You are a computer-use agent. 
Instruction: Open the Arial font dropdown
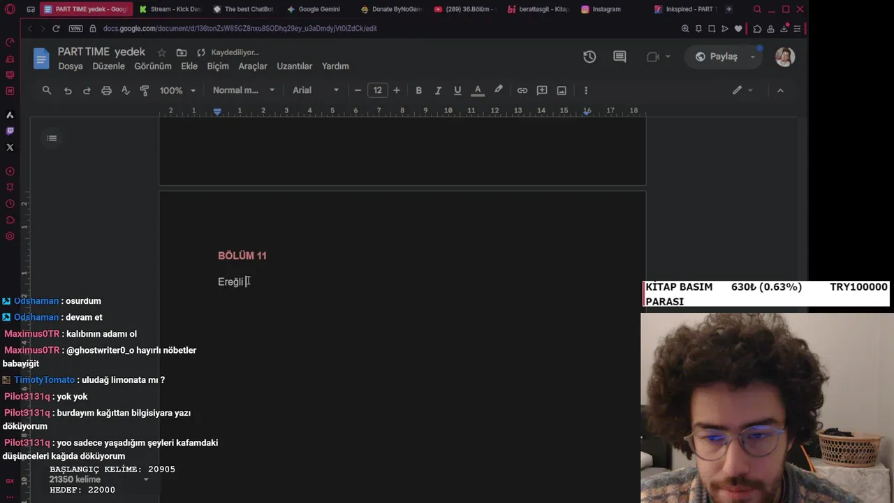coord(316,90)
